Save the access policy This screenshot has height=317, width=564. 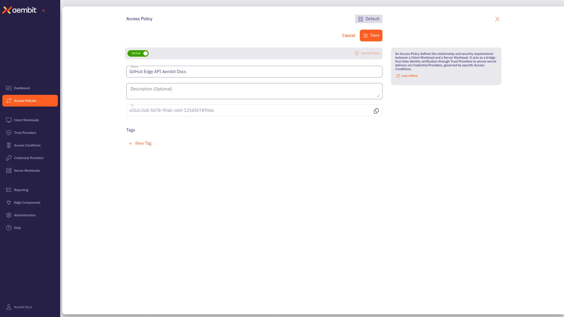click(x=371, y=36)
